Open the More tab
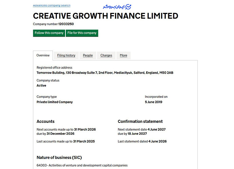Screen dimensions: 234x169 click(x=123, y=55)
